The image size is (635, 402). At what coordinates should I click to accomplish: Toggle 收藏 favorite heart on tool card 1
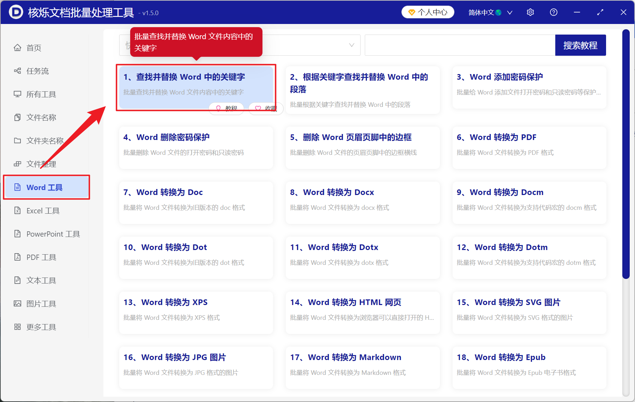click(266, 108)
